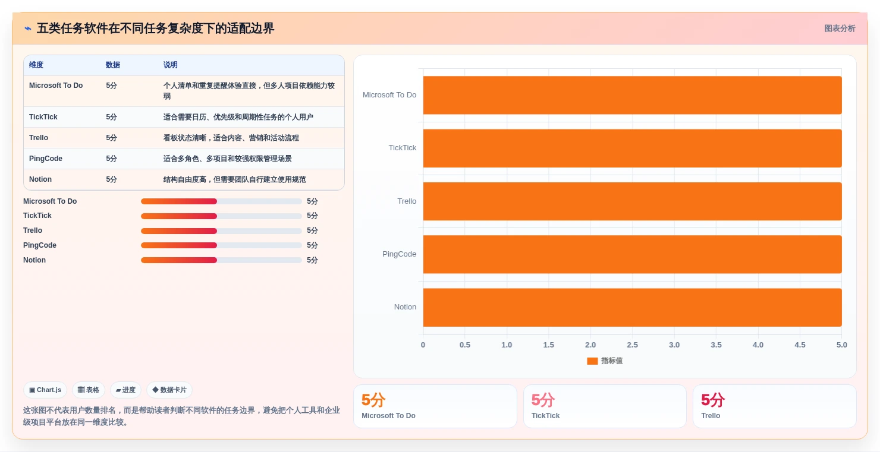Click the Microsoft To Do progress bar

[x=221, y=201]
